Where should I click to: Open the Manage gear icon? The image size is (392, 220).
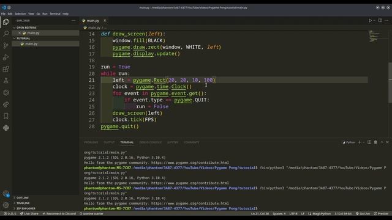[6, 205]
